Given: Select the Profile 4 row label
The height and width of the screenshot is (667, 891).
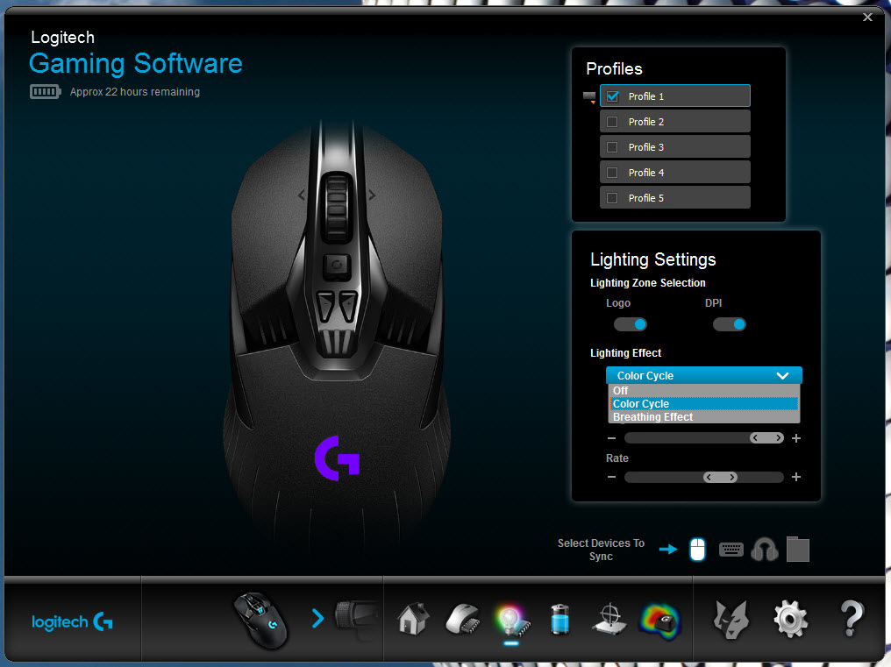Looking at the screenshot, I should [646, 173].
